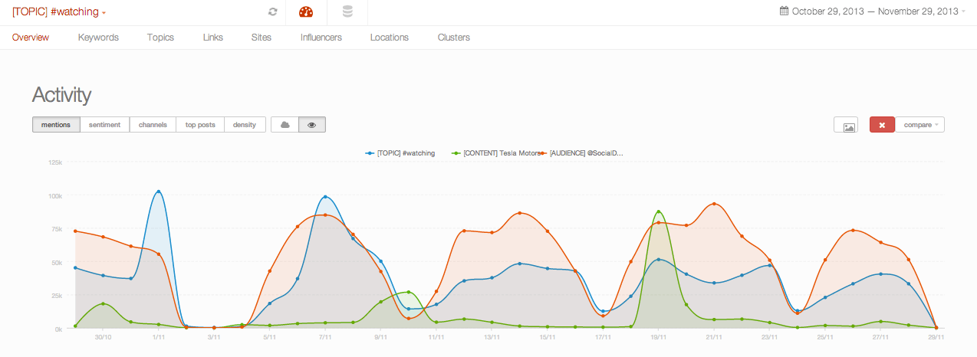977x357 pixels.
Task: Switch to the Keywords tab
Action: [x=98, y=38]
